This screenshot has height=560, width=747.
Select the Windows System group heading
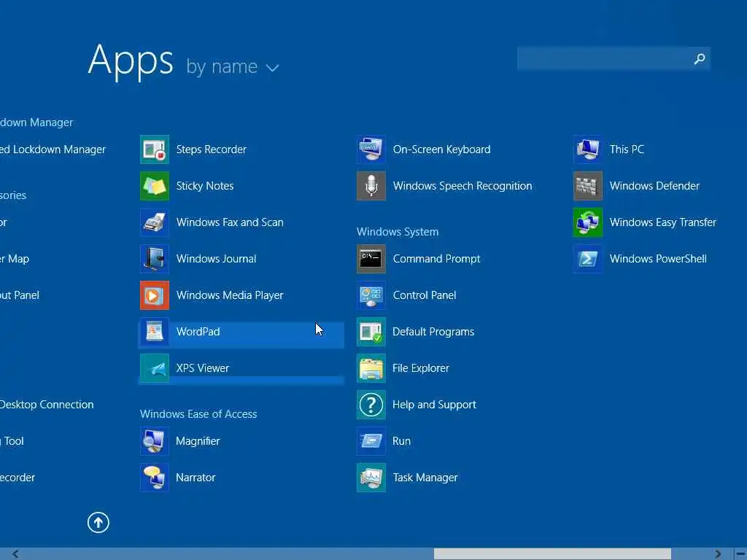coord(398,232)
